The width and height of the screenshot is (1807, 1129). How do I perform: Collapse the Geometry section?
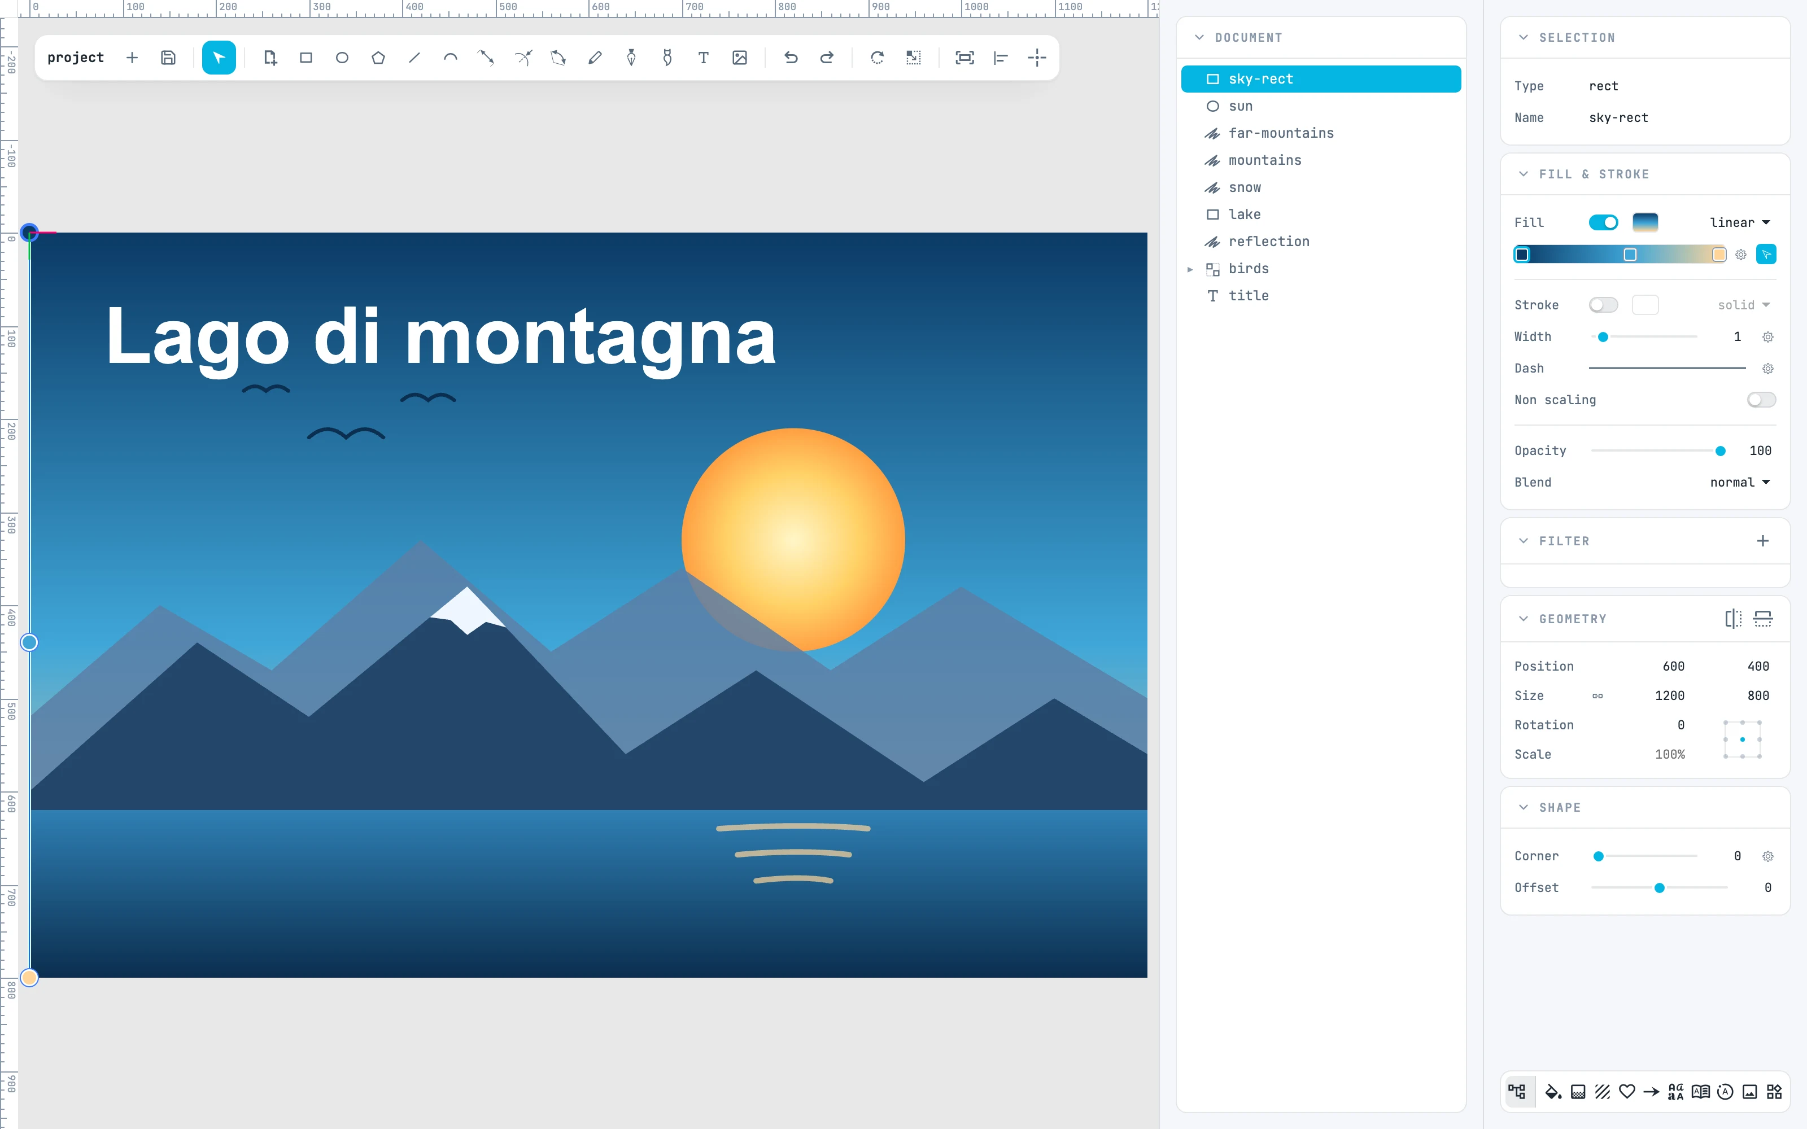[x=1524, y=618]
